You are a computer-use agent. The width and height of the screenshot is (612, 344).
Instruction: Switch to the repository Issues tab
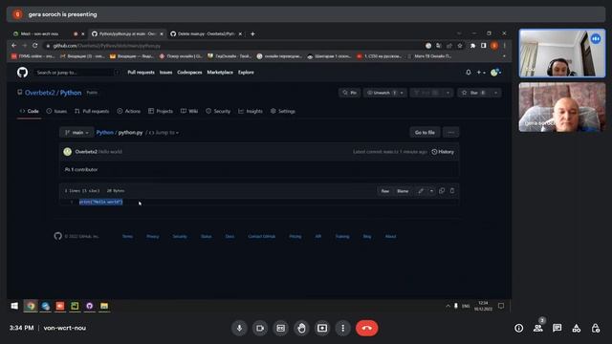[x=56, y=111]
